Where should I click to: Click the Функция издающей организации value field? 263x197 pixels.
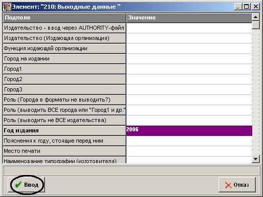pyautogui.click(x=189, y=49)
